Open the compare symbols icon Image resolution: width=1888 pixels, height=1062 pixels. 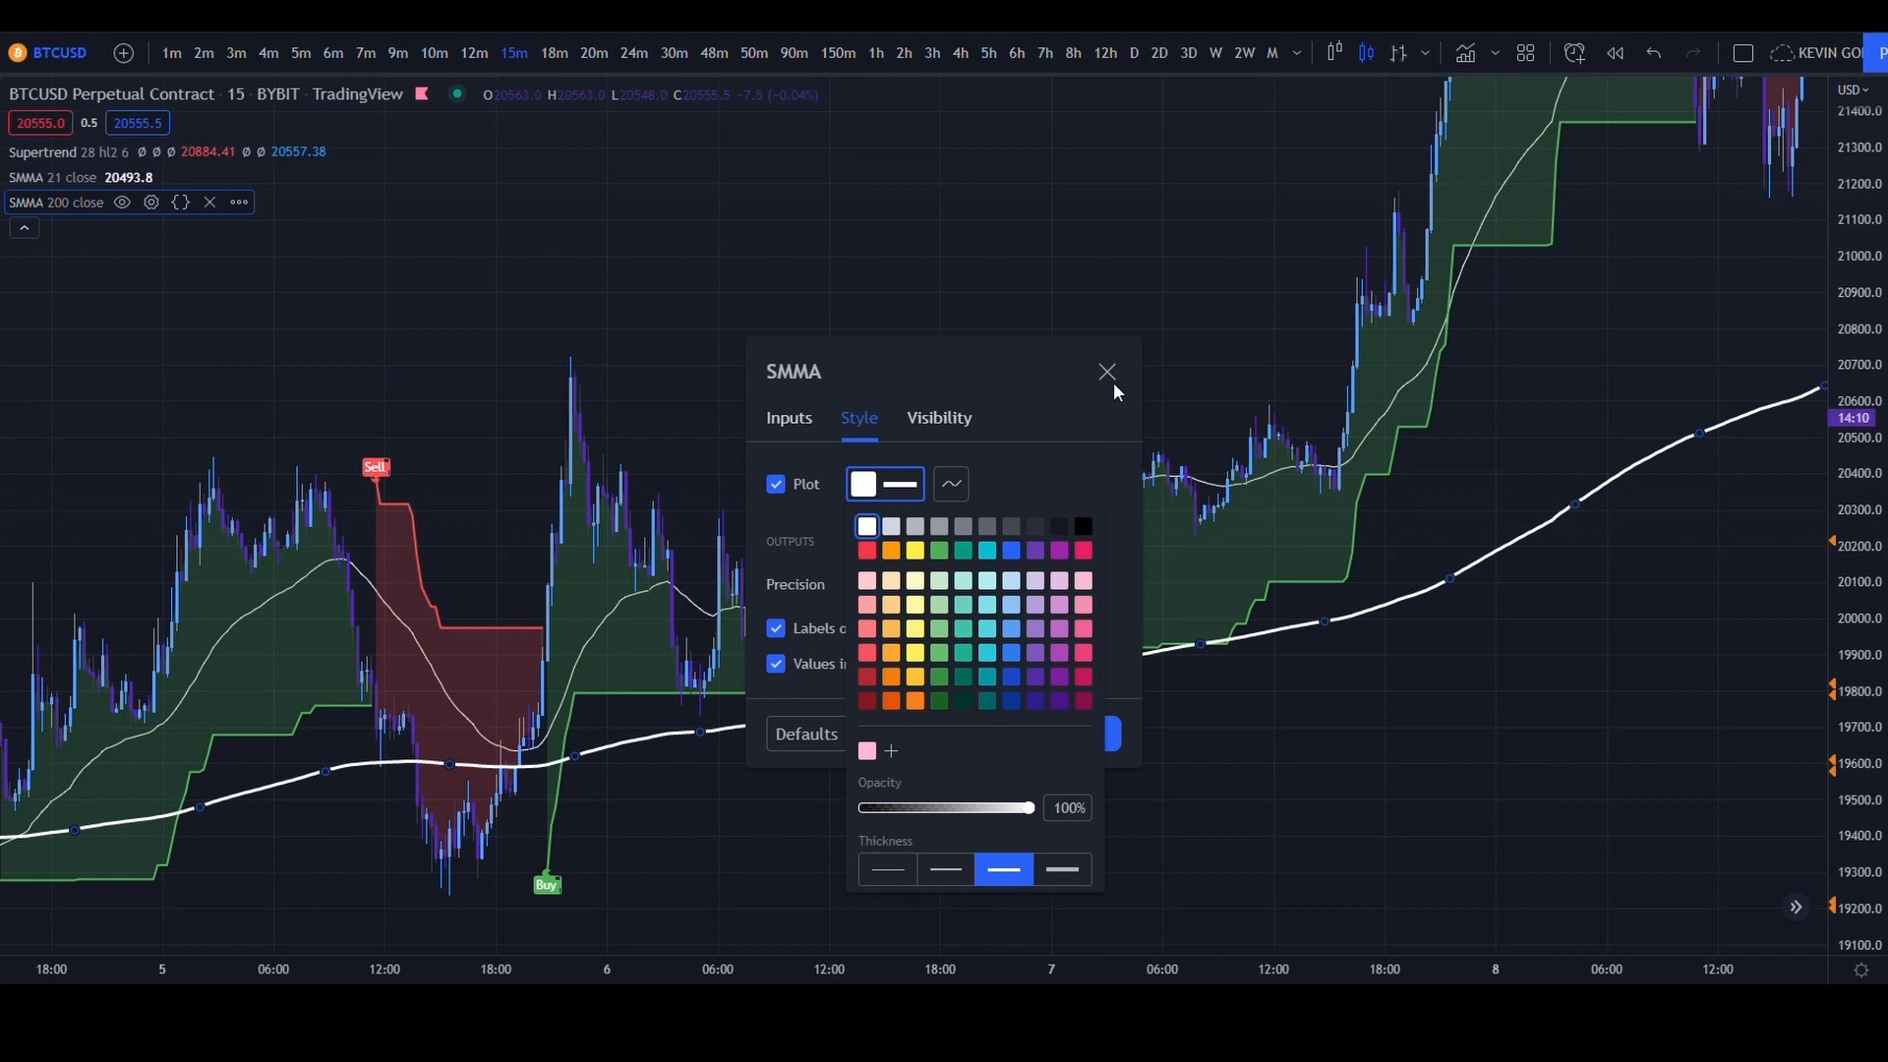coord(1397,53)
